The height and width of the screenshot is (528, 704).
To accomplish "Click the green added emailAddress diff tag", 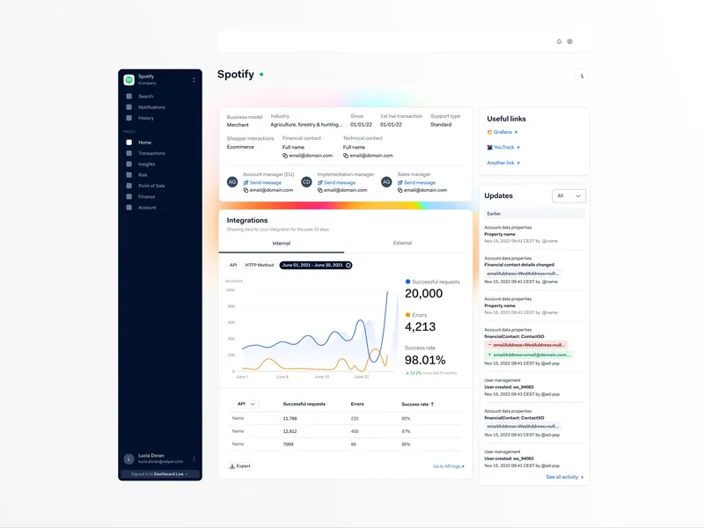I will coord(529,355).
